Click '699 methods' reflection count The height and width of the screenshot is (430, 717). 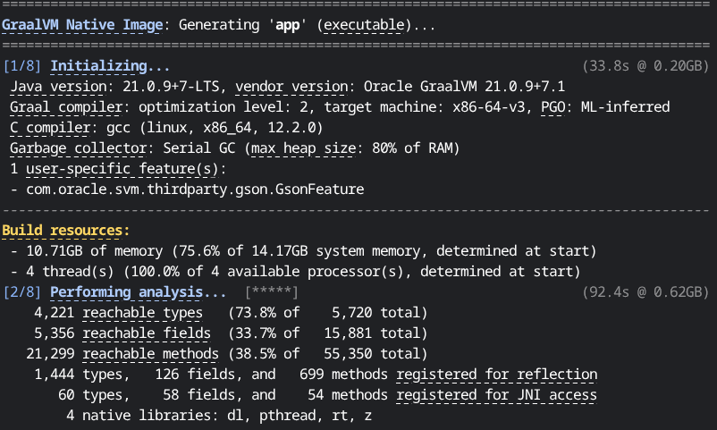point(343,375)
